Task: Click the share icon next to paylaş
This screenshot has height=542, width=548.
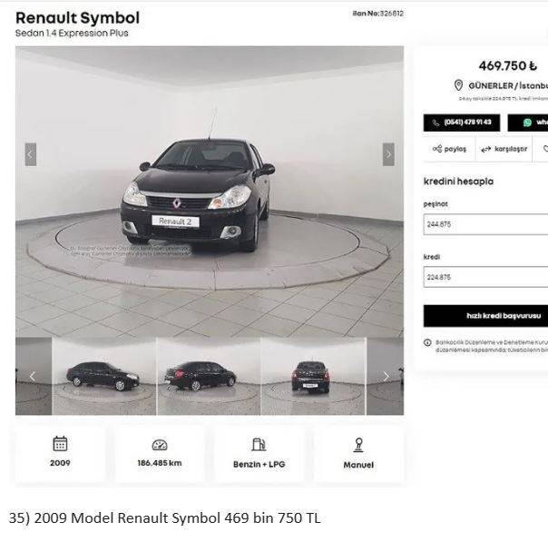Action: pyautogui.click(x=437, y=149)
